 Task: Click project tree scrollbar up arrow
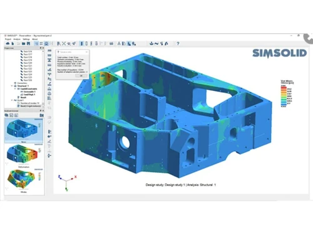click(43, 51)
